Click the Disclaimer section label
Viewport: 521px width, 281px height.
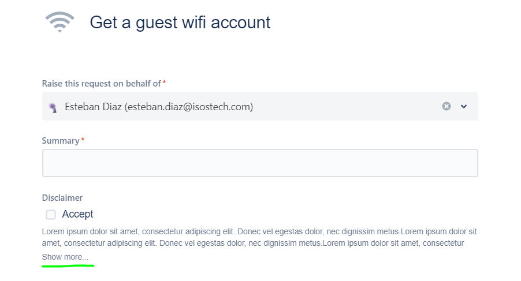(x=62, y=198)
